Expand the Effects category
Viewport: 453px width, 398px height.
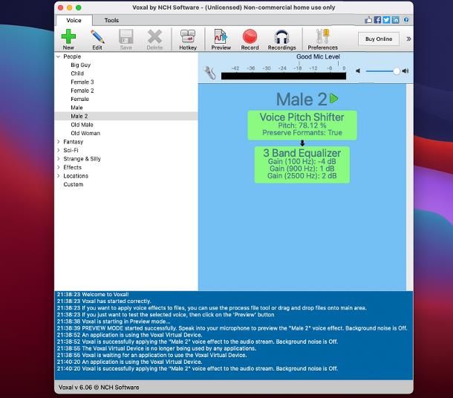(x=59, y=167)
